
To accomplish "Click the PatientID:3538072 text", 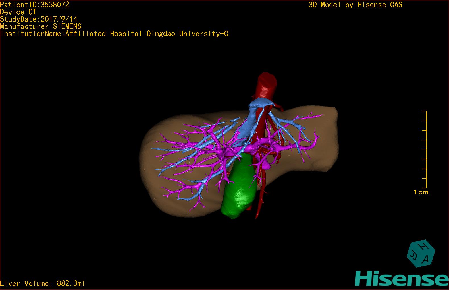I will [x=35, y=5].
